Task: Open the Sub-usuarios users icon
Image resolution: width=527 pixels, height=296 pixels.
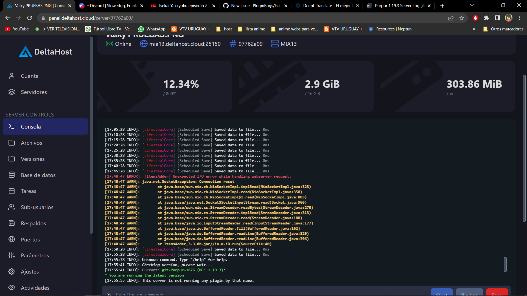Action: tap(12, 207)
